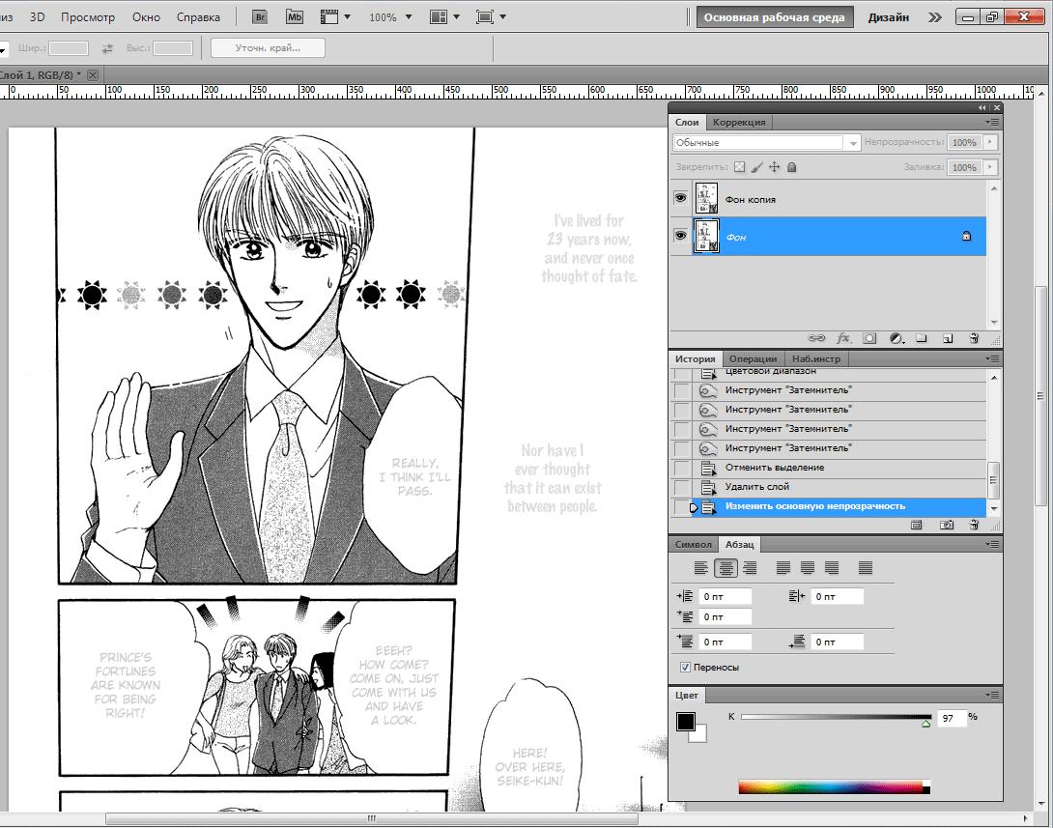Open Color panel options menu
This screenshot has width=1053, height=828.
pyautogui.click(x=992, y=695)
